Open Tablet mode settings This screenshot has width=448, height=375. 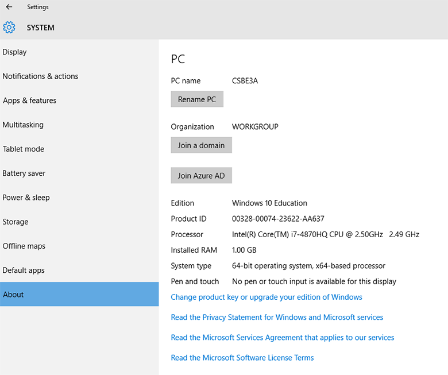point(79,149)
